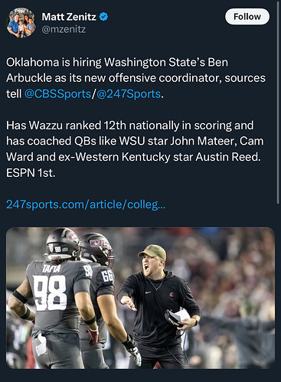Screen dimensions: 281x382
Task: Open the @247Sports mention
Action: [129, 94]
